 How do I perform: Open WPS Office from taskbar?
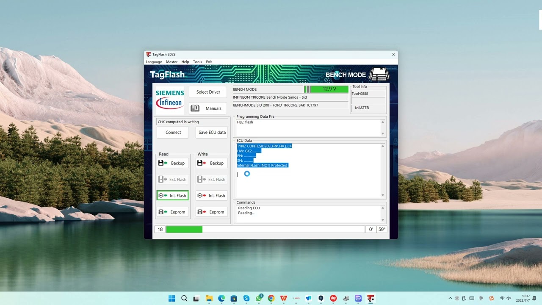click(283, 298)
